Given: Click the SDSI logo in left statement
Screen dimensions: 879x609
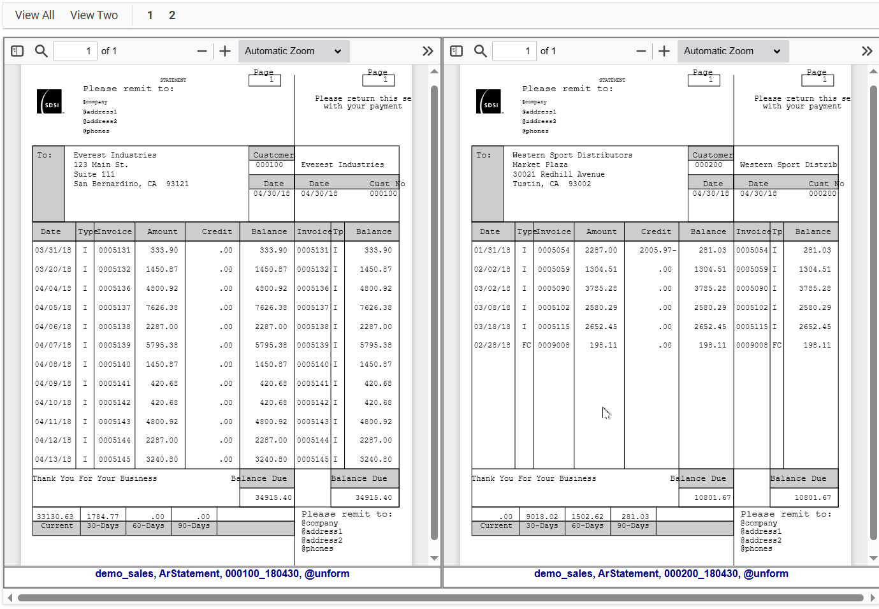Looking at the screenshot, I should (x=50, y=102).
